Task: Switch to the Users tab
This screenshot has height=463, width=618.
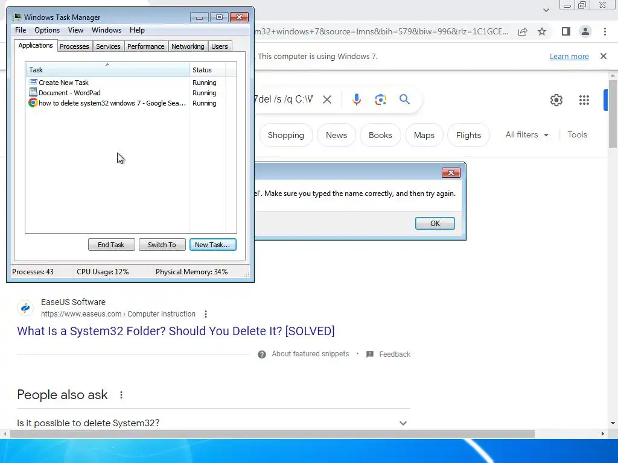Action: 219,46
